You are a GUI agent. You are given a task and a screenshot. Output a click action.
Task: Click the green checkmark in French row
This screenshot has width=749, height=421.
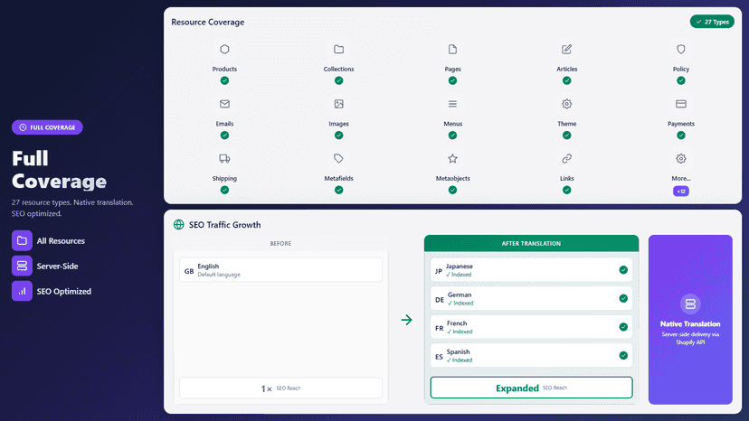pos(623,327)
